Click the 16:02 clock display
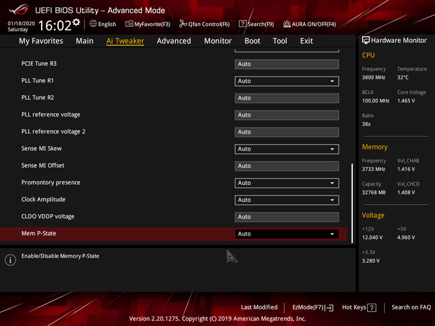 54,25
